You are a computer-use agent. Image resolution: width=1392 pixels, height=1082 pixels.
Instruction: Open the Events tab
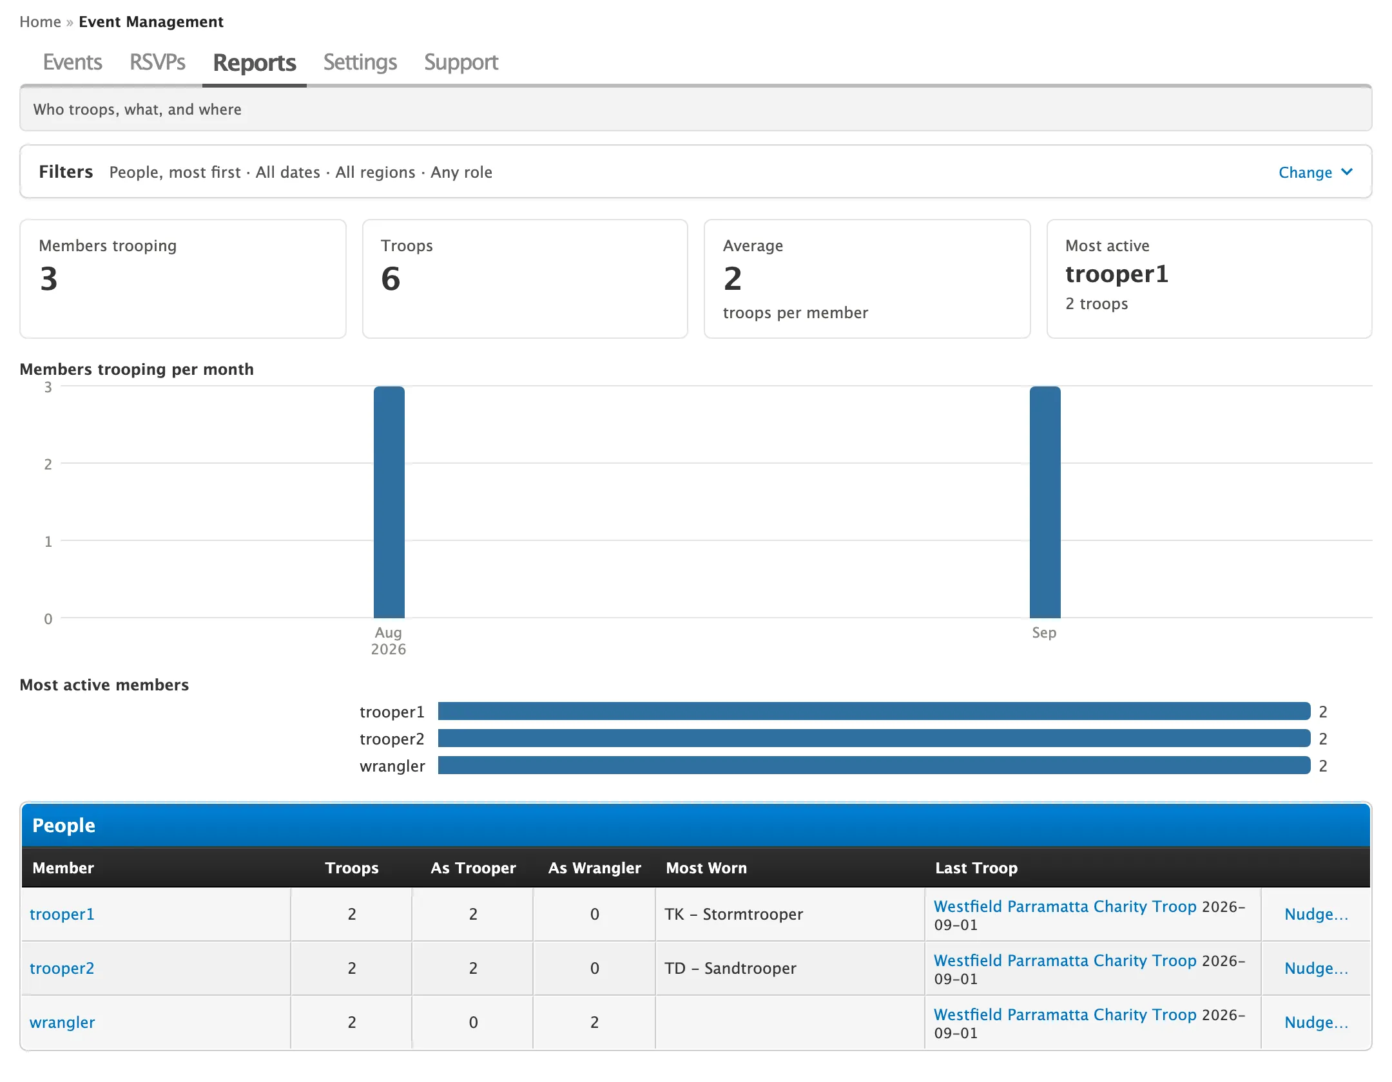coord(72,62)
